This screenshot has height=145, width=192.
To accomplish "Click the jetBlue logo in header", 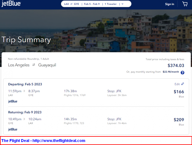I will (11, 4).
